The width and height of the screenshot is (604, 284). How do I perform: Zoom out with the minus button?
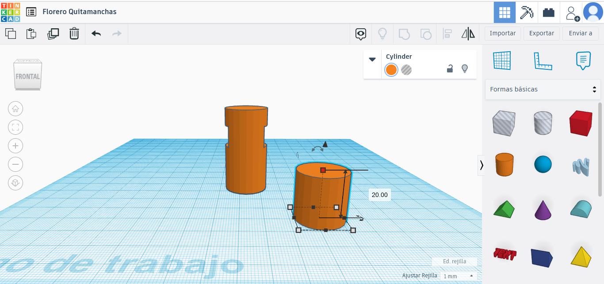click(x=15, y=164)
